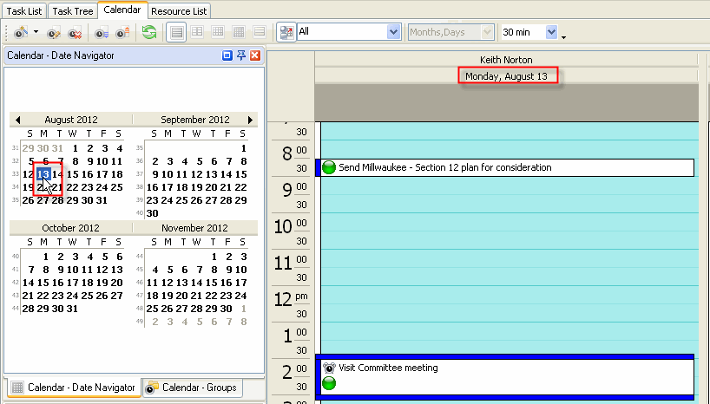The image size is (710, 404).
Task: Go to previous month in date navigator
Action: (17, 120)
